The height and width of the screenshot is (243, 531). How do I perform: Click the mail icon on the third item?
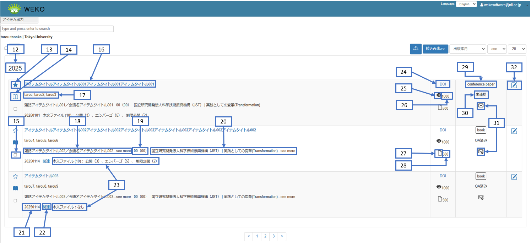pyautogui.click(x=481, y=198)
